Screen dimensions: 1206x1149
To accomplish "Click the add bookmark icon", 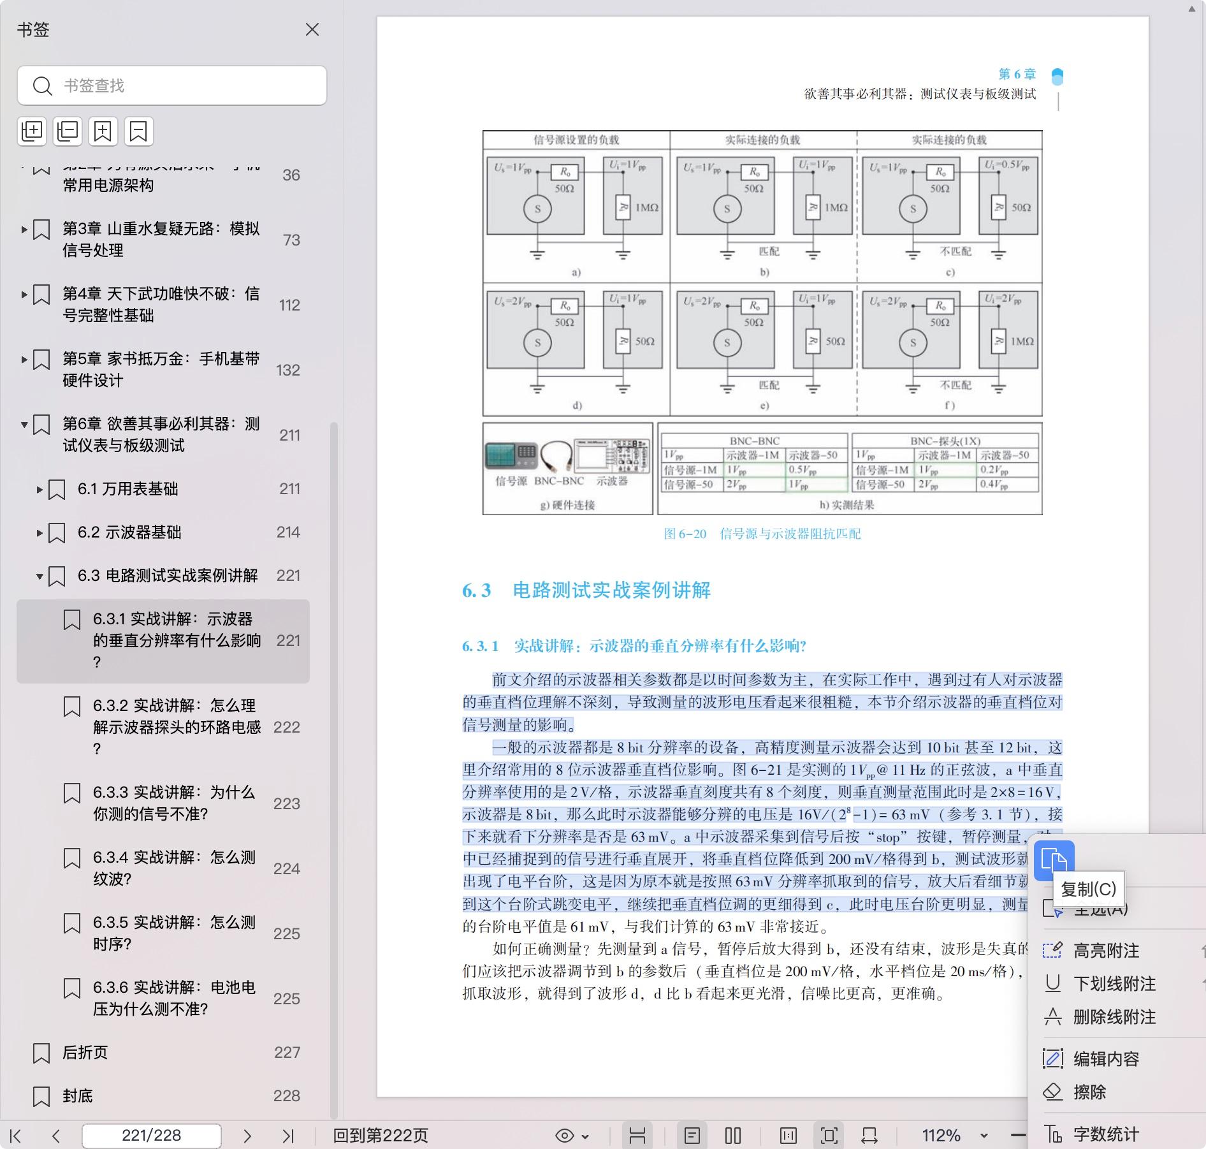I will [x=103, y=131].
